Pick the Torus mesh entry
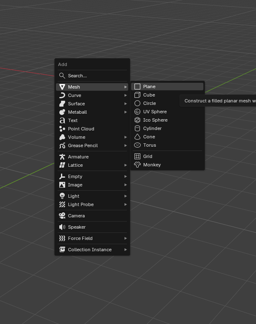This screenshot has width=256, height=324. point(167,145)
